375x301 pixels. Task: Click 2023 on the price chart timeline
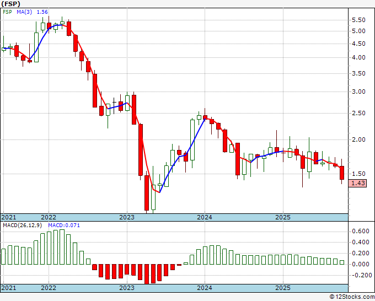pos(127,217)
